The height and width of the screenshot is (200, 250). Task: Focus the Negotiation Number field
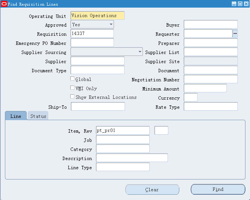pos(211,79)
